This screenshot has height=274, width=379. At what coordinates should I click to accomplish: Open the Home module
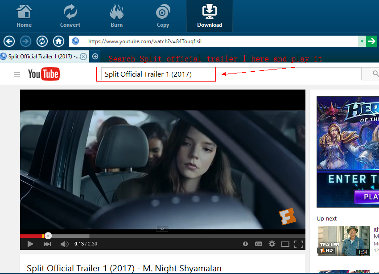[x=24, y=16]
